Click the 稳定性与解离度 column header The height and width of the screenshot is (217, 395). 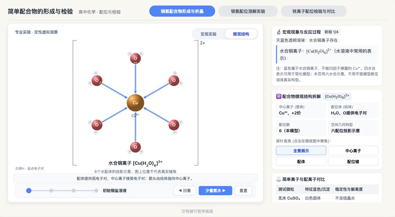pos(355,189)
